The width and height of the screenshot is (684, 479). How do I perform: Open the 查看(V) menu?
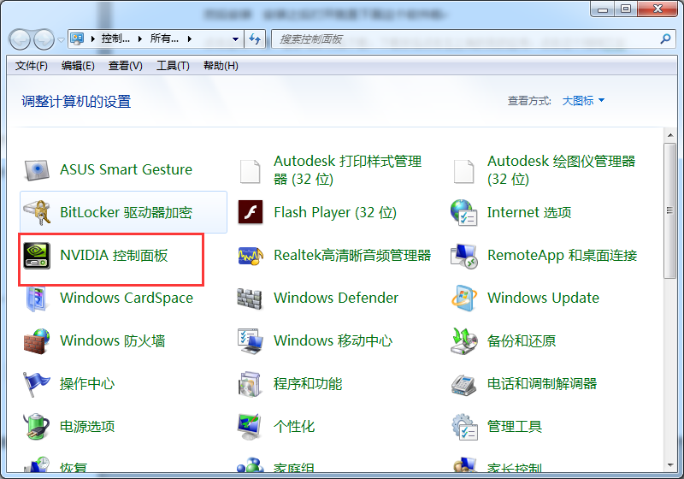click(125, 66)
